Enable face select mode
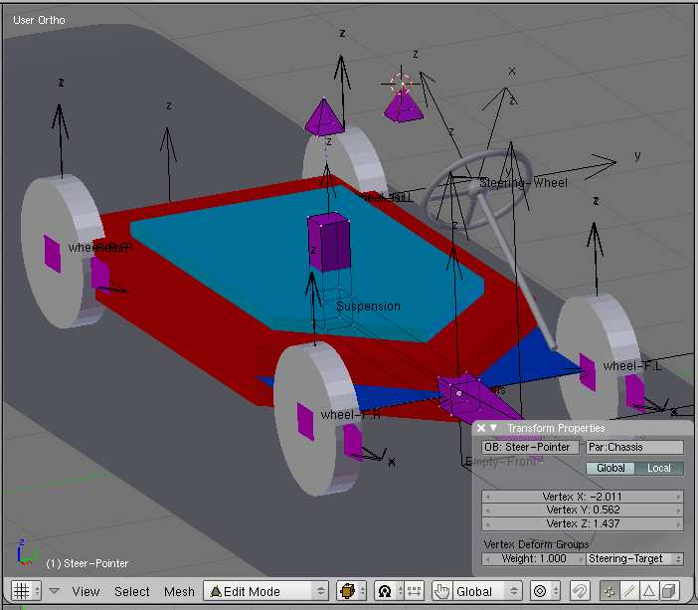Viewport: 698px width, 610px height. [x=649, y=591]
